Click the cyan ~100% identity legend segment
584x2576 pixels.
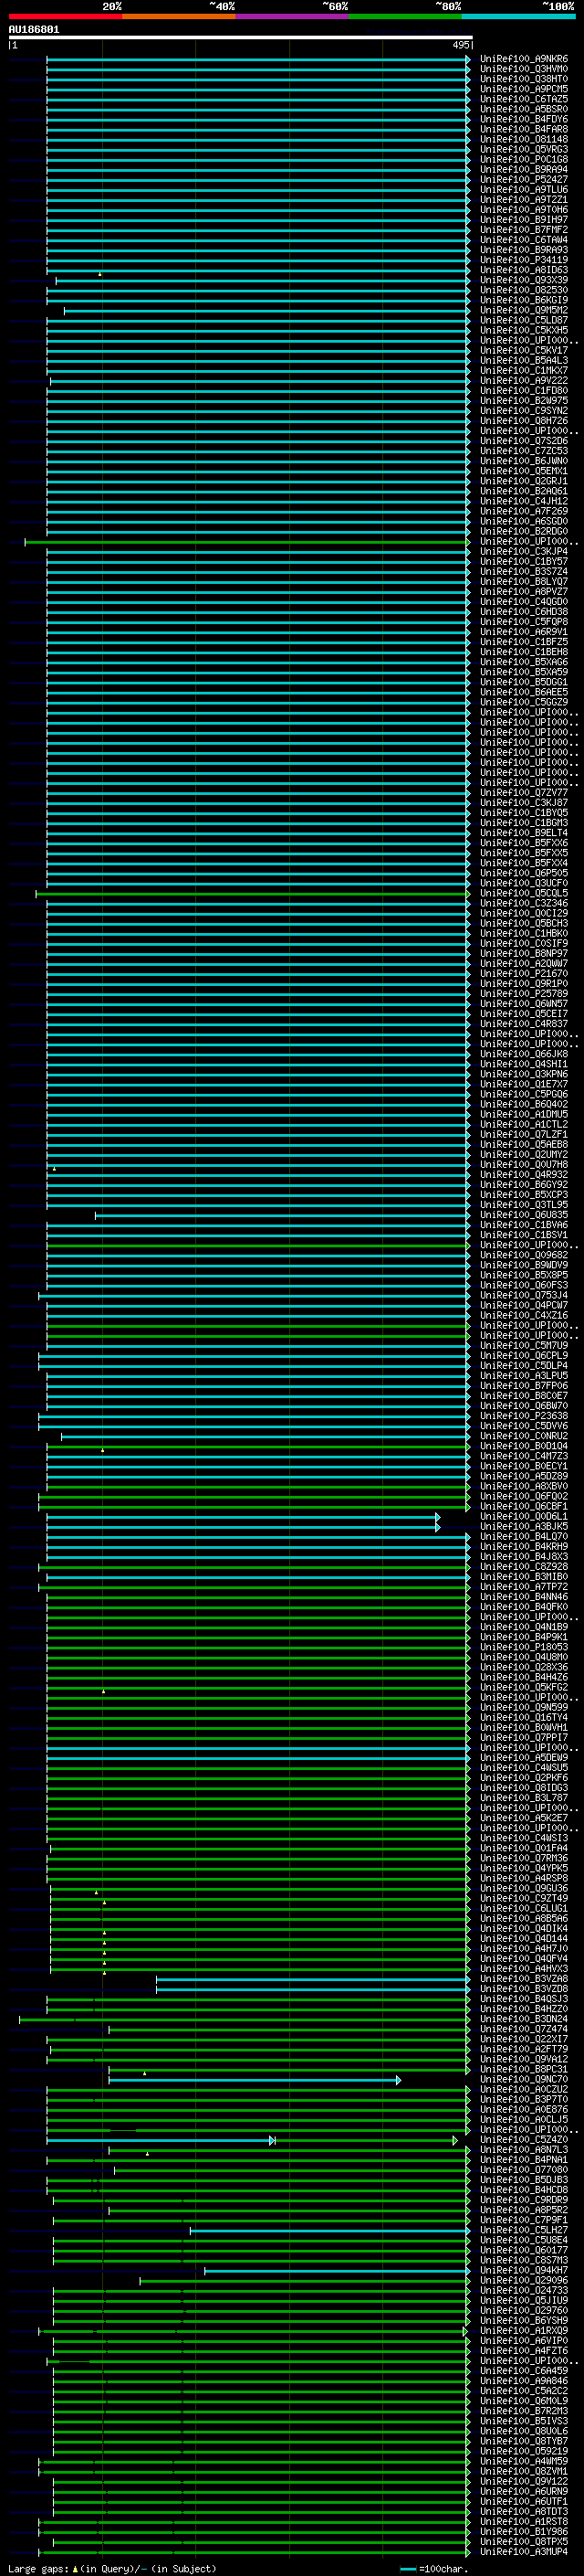click(518, 16)
